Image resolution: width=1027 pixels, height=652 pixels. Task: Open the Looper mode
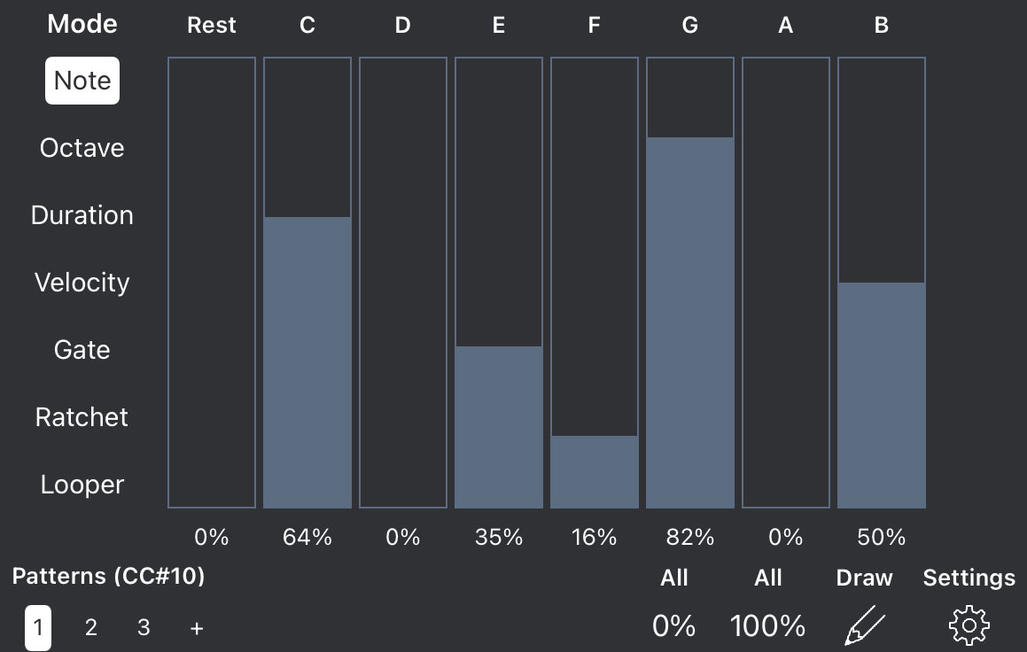(x=82, y=484)
